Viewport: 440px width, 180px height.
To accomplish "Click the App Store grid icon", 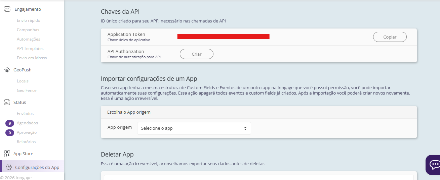I will click(x=7, y=154).
